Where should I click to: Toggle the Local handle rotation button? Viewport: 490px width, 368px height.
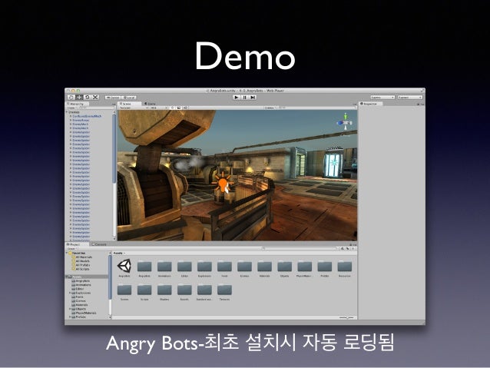point(129,98)
